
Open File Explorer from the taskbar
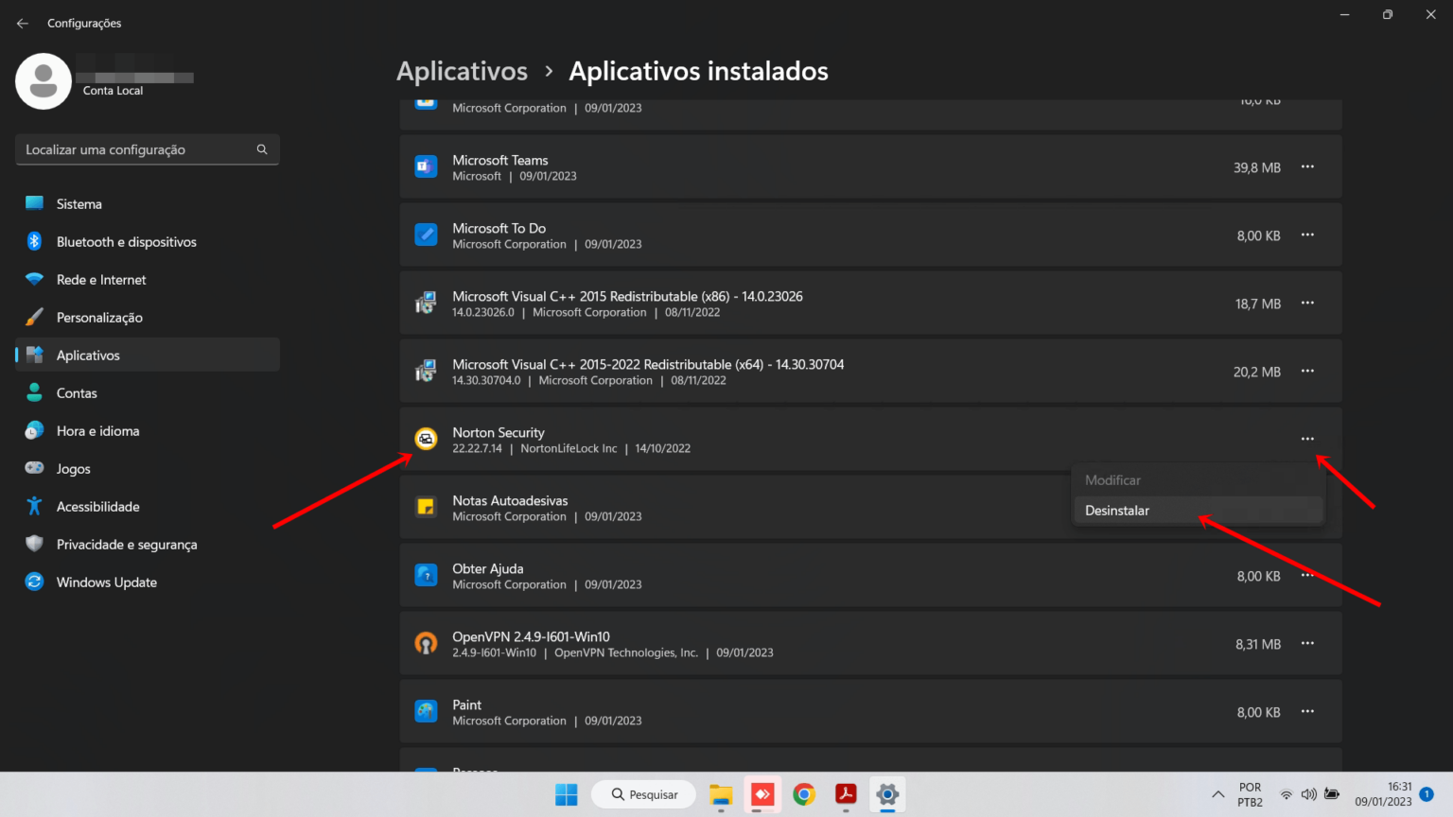721,794
